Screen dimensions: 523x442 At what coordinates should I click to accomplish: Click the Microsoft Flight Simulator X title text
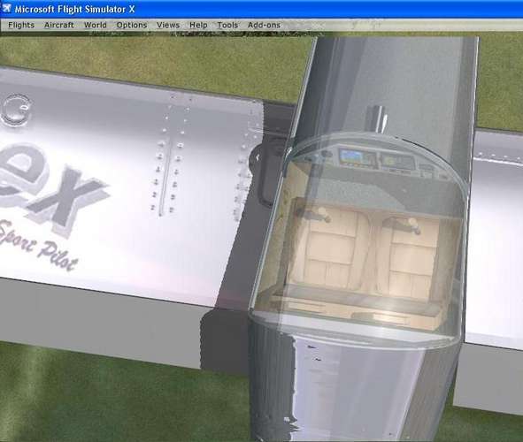[74, 10]
